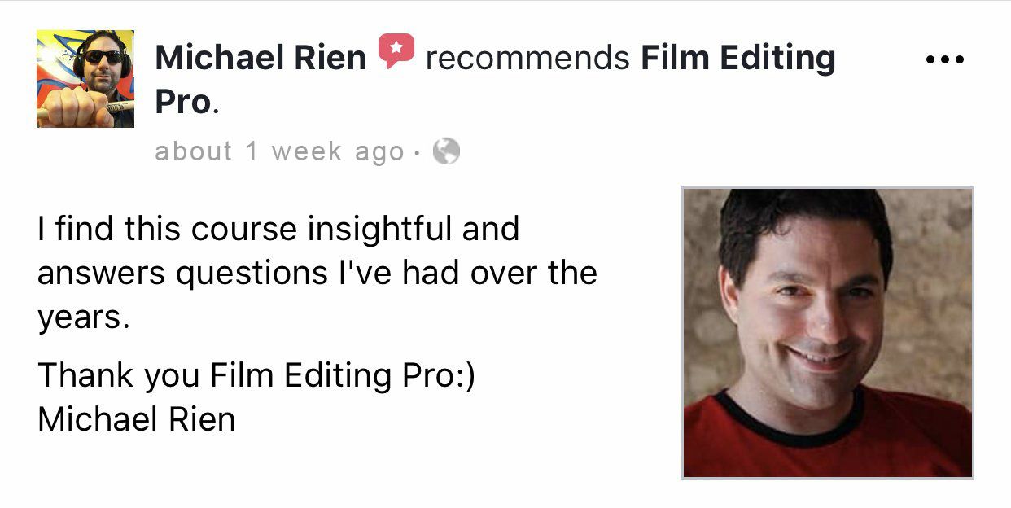Click the "answers questions I've had over the" line
The image size is (1011, 508).
[x=317, y=273]
